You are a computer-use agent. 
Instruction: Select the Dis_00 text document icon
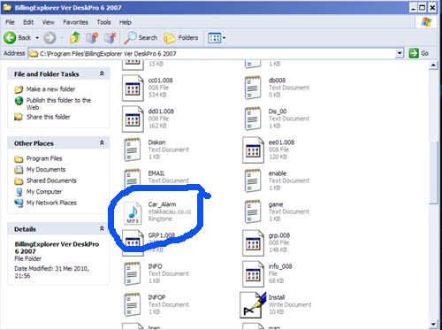click(x=253, y=119)
